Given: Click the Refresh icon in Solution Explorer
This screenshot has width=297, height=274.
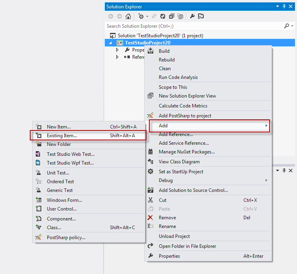Looking at the screenshot, I should [x=163, y=16].
